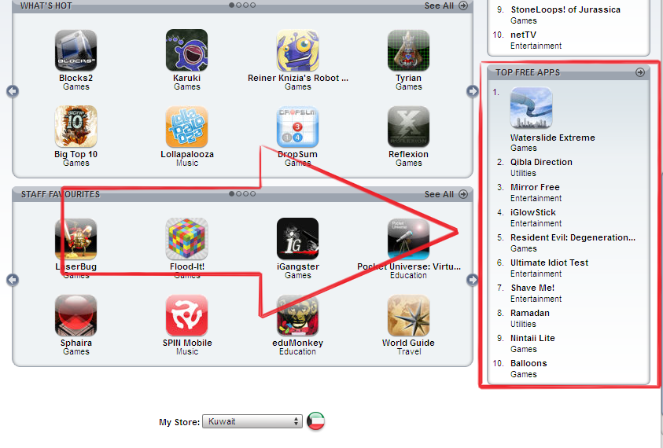Screen dimensions: 663x448
Task: Open StoneLoops! of Jurassica link
Action: pos(565,9)
